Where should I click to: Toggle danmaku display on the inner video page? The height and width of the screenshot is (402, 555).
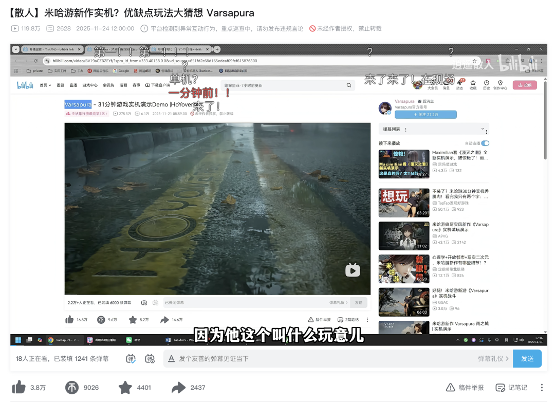click(x=144, y=303)
